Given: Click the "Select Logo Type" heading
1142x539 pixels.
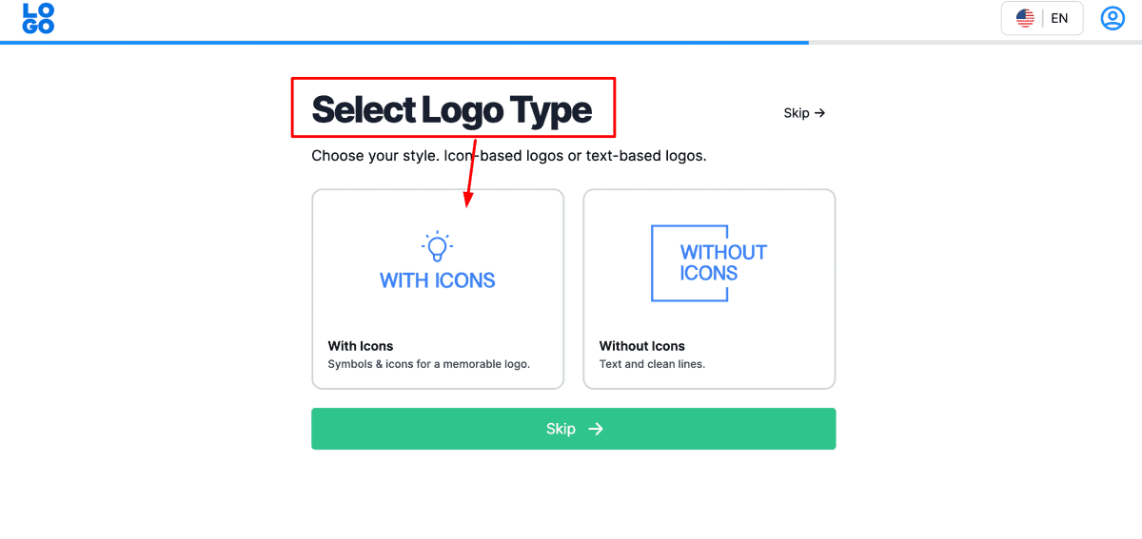Looking at the screenshot, I should pyautogui.click(x=451, y=110).
